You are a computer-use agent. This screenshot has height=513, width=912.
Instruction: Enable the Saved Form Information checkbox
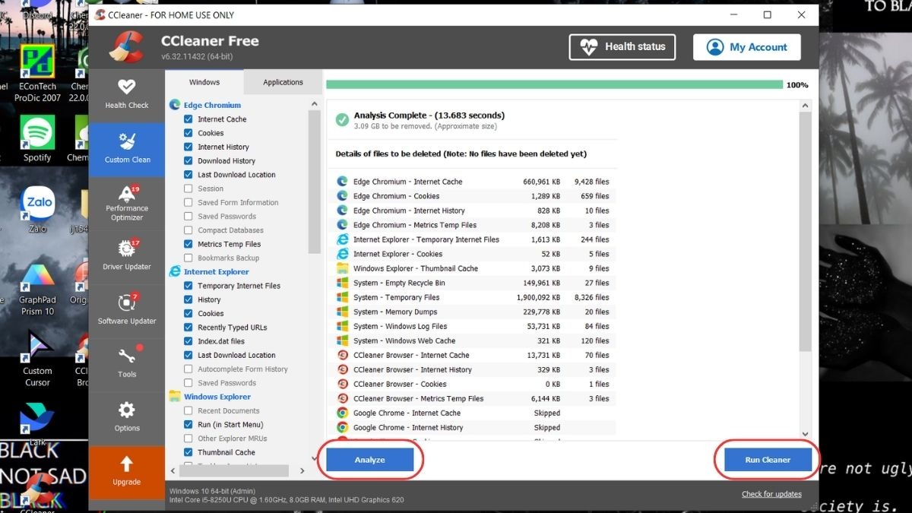188,202
